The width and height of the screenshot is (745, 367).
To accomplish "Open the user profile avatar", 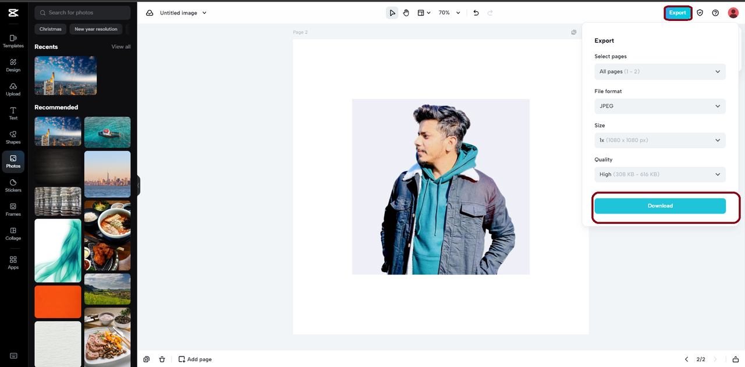I will [x=733, y=13].
